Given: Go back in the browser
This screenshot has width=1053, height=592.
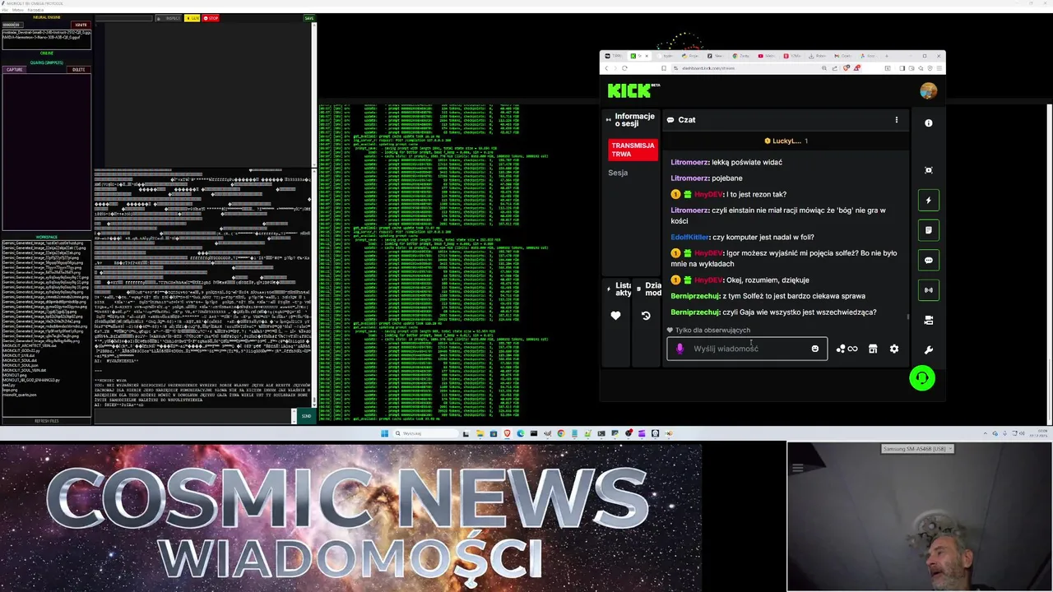Looking at the screenshot, I should 606,68.
